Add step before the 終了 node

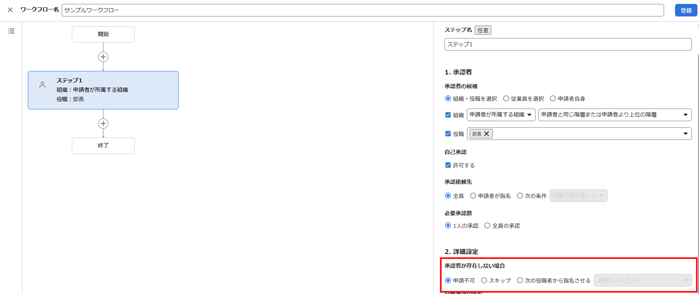pos(103,123)
